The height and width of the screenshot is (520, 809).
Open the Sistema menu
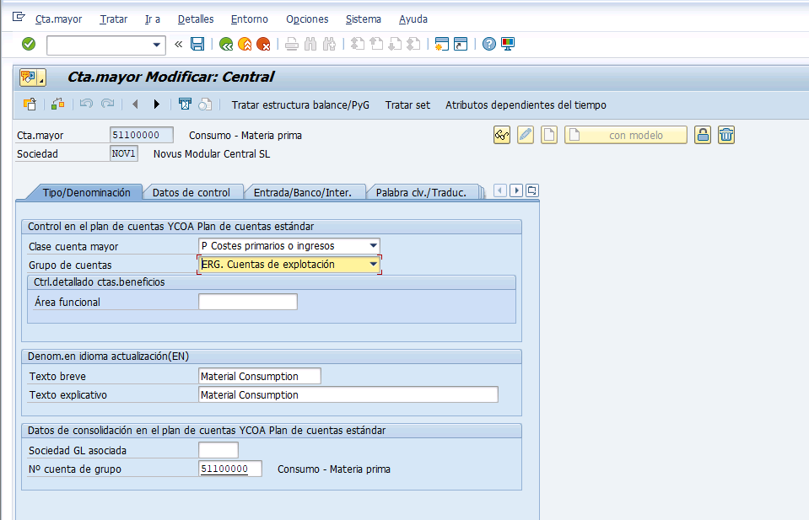coord(364,19)
